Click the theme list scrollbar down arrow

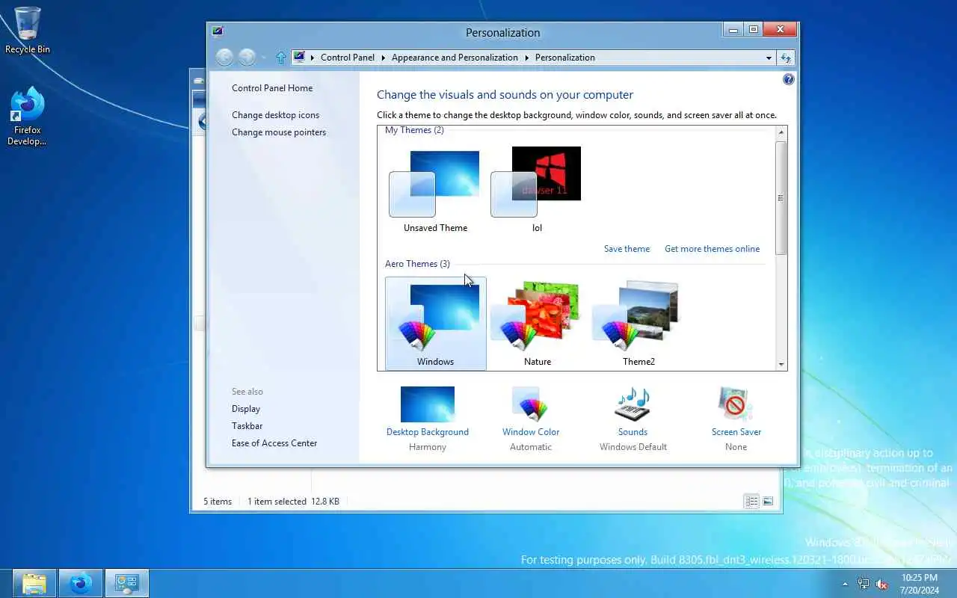tap(781, 364)
